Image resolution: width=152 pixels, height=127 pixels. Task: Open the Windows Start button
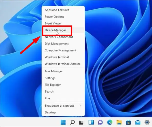[x=63, y=122]
